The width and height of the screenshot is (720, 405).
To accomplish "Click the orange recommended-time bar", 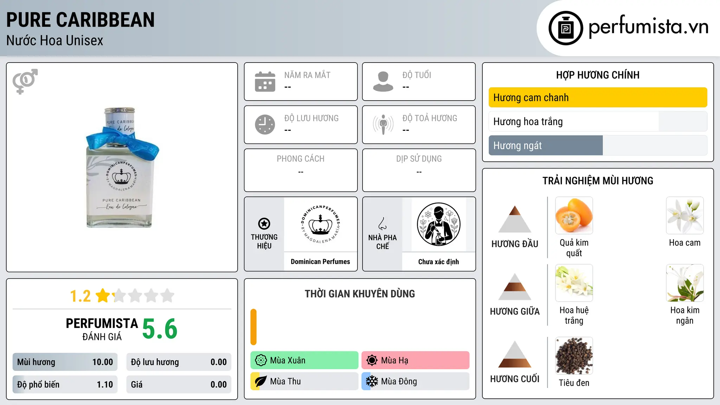I will click(x=253, y=327).
